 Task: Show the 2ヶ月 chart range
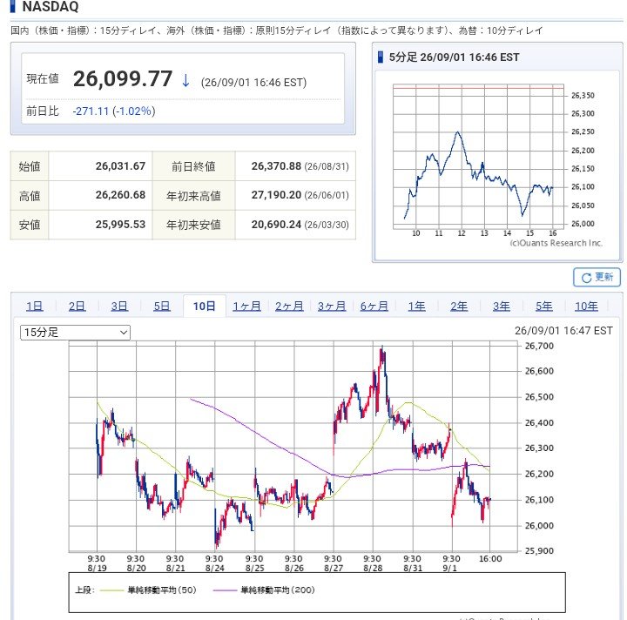tap(289, 307)
